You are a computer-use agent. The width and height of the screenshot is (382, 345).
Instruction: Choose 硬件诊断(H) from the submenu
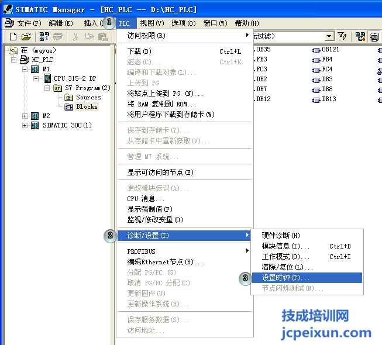(307, 236)
